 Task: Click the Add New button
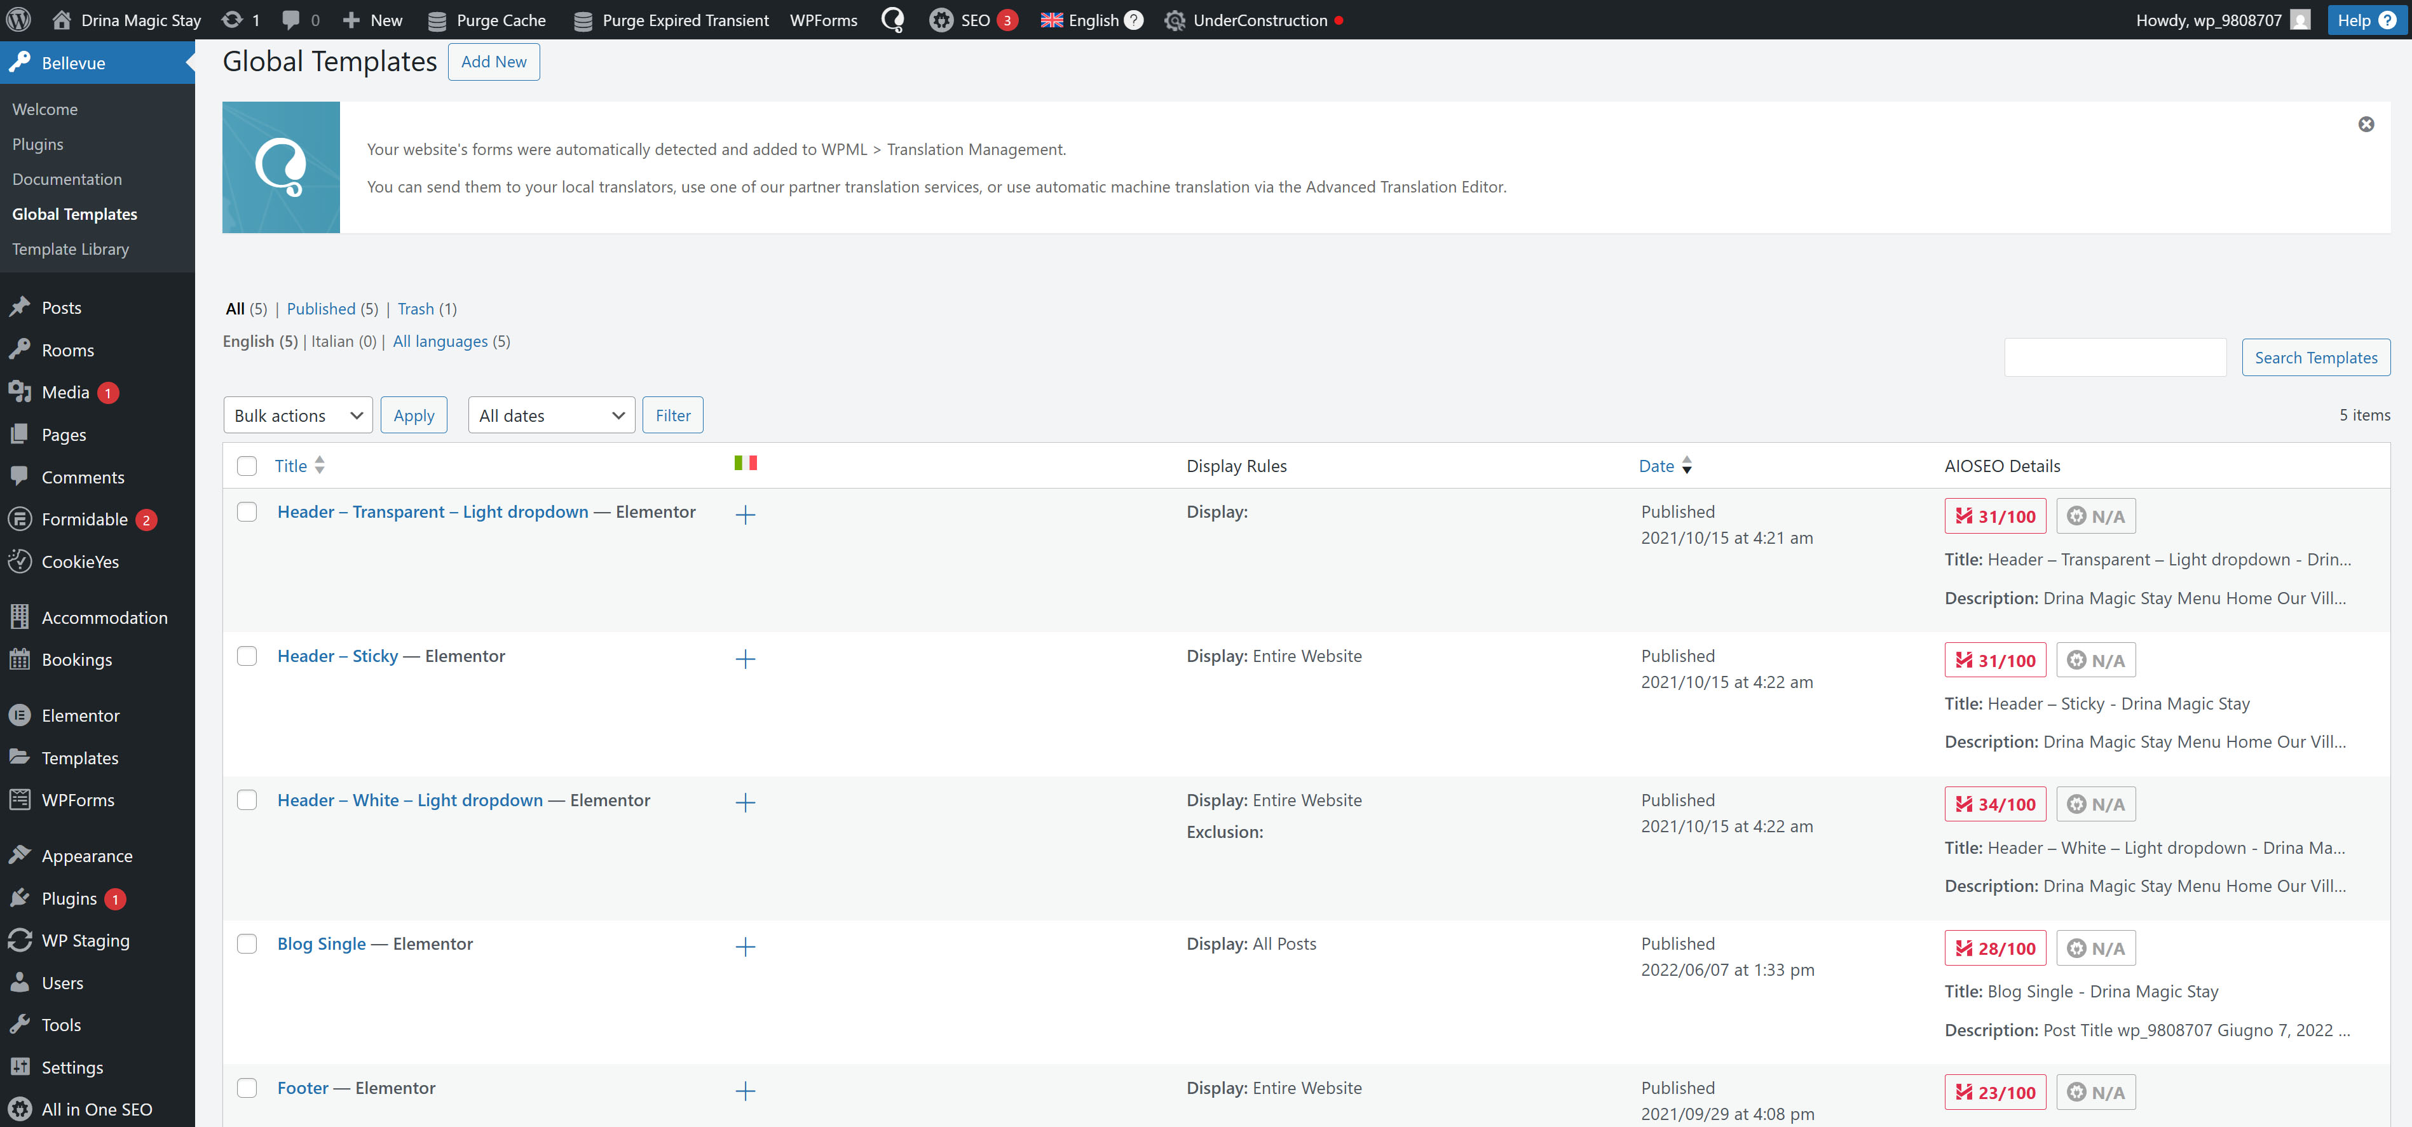click(x=493, y=62)
